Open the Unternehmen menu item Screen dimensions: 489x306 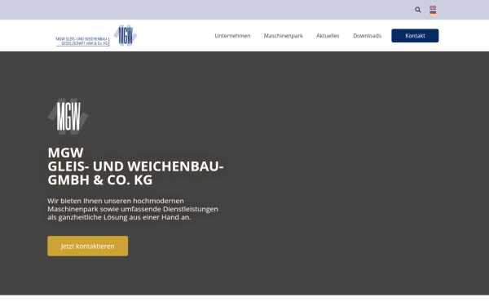[x=232, y=36]
